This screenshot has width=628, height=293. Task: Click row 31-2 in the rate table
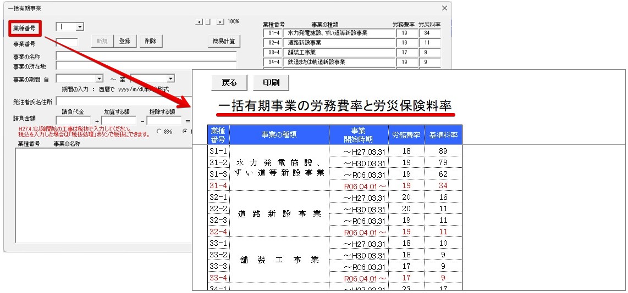coord(335,163)
